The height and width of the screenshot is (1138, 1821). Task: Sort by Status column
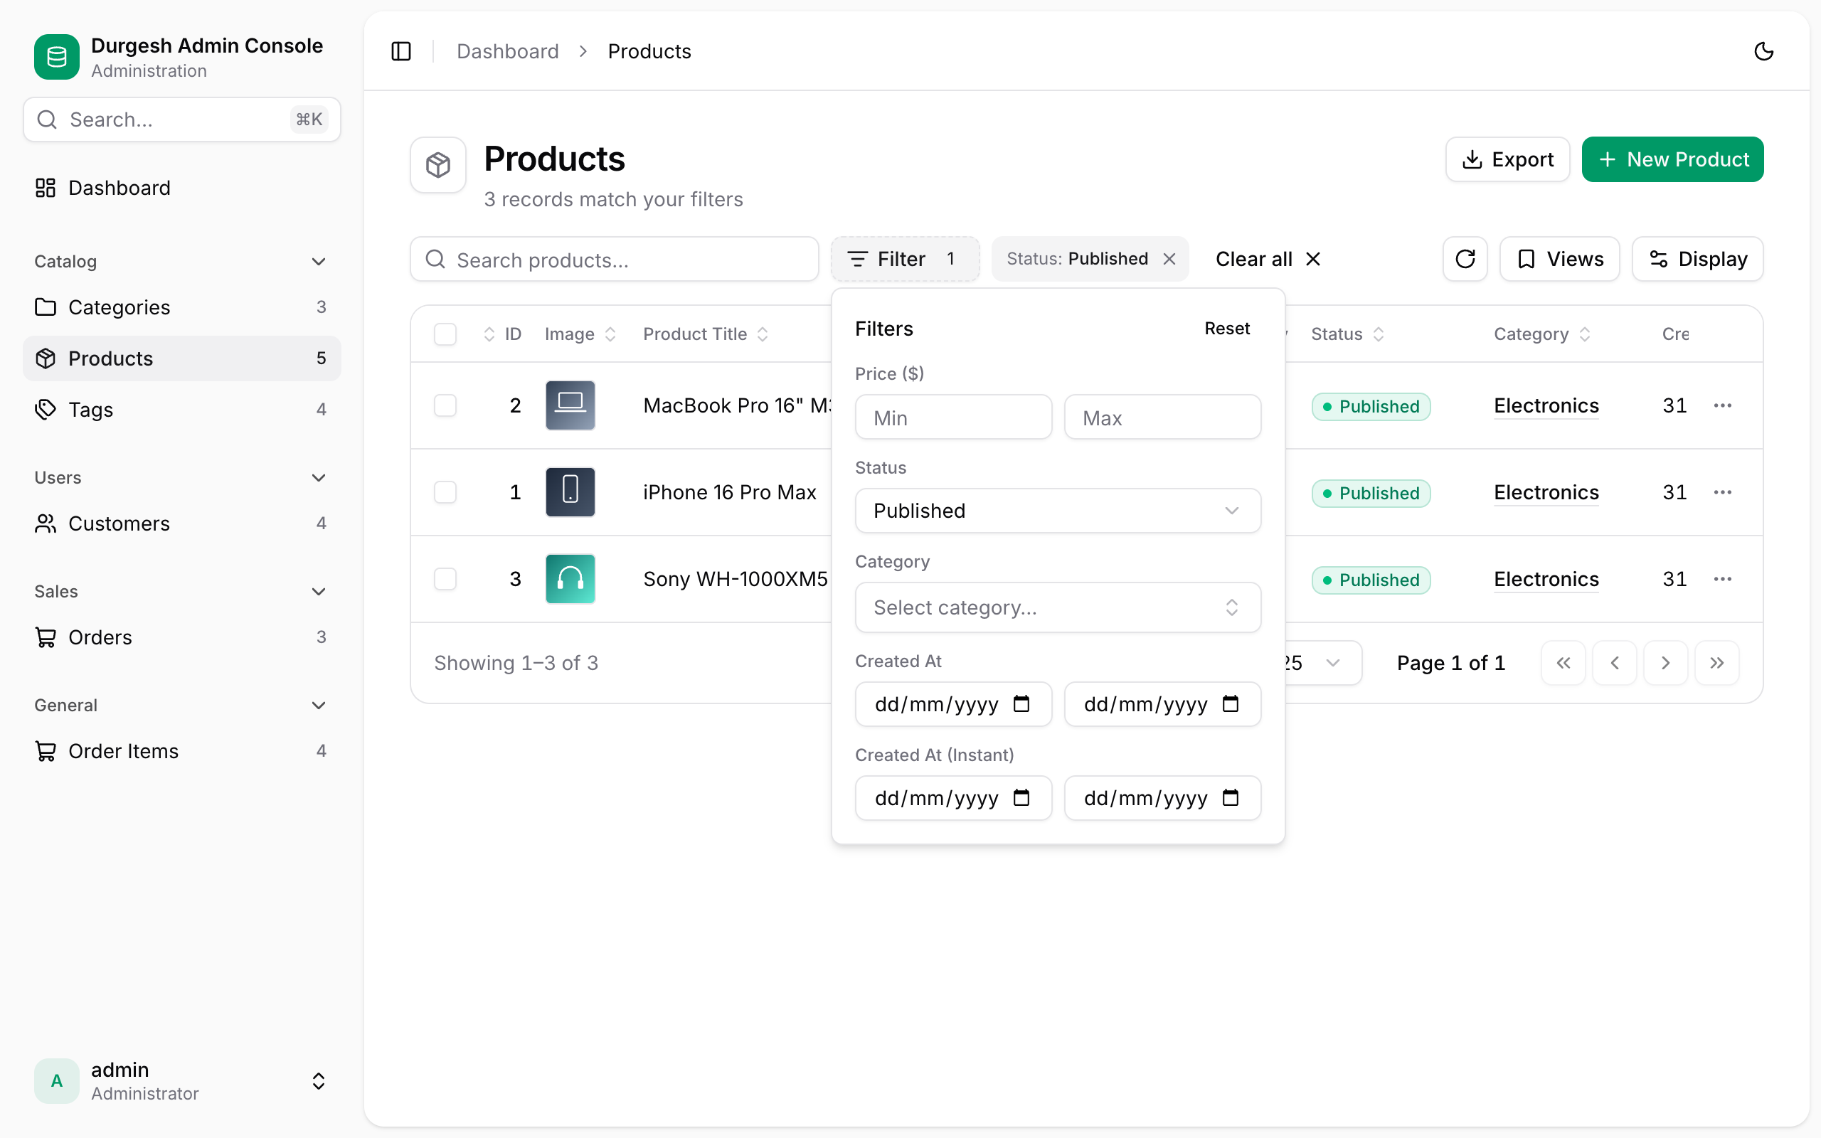point(1347,334)
